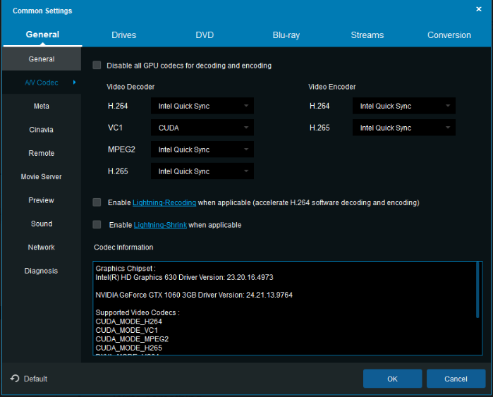This screenshot has width=493, height=397.
Task: Click the OK button
Action: [392, 379]
